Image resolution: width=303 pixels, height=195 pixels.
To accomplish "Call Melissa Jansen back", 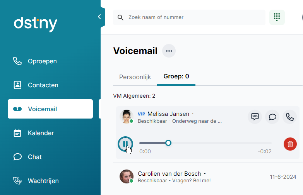I will [x=289, y=117].
